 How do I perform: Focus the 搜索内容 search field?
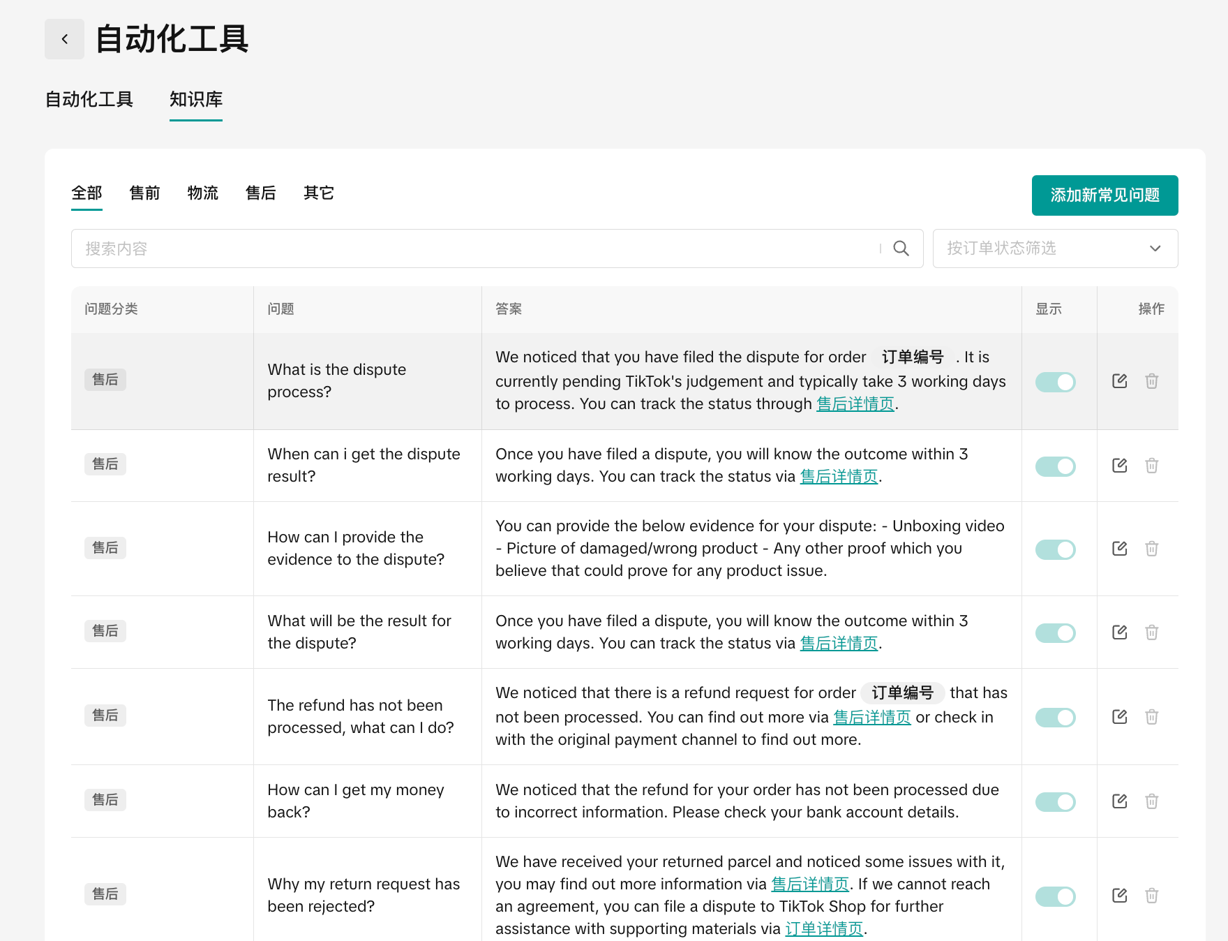tap(474, 249)
